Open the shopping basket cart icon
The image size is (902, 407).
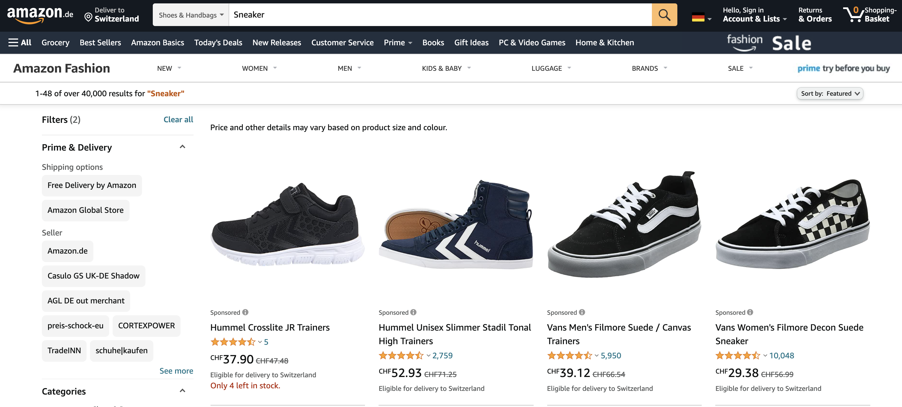(x=853, y=15)
